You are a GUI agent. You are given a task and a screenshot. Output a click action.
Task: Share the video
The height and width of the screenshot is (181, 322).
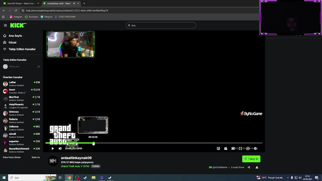click(249, 167)
